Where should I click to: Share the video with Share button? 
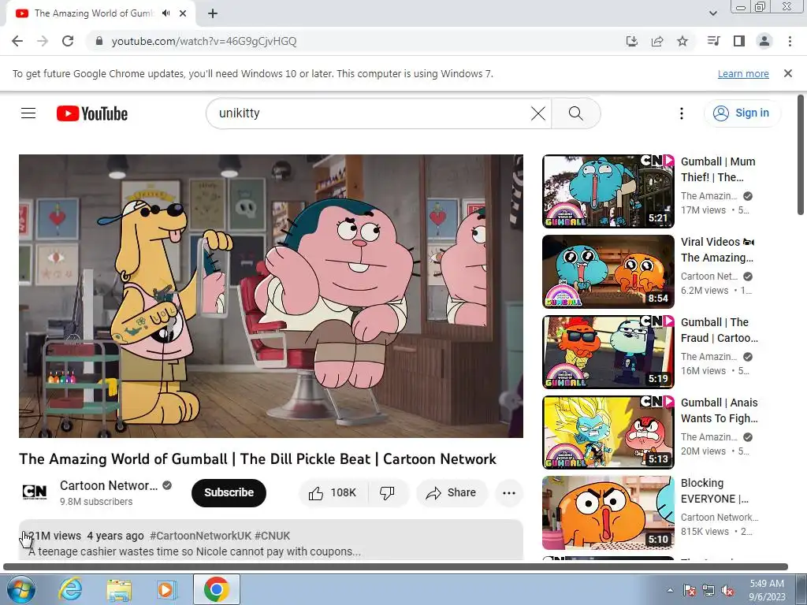click(x=451, y=493)
